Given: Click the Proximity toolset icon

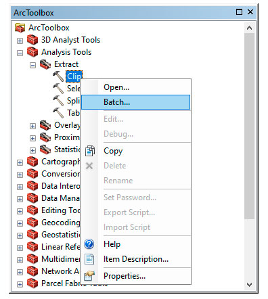Looking at the screenshot, I should tap(45, 137).
